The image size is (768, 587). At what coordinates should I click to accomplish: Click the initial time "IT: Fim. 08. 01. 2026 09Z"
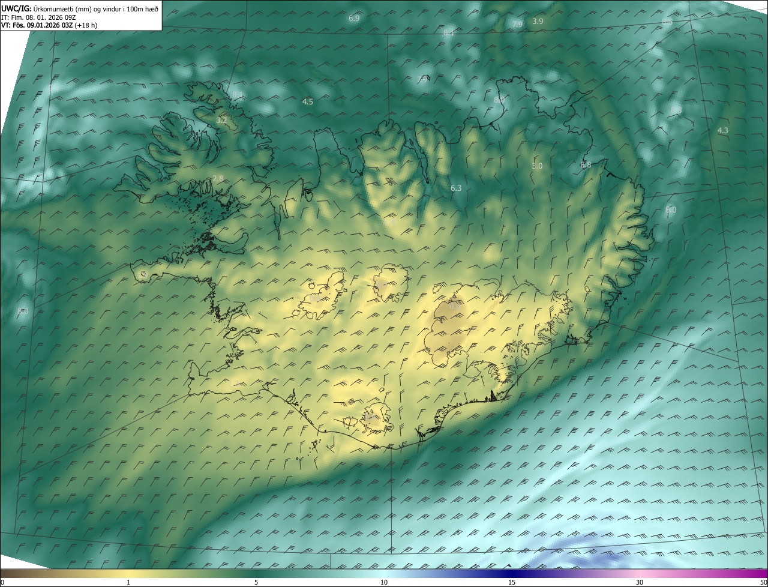click(x=39, y=17)
